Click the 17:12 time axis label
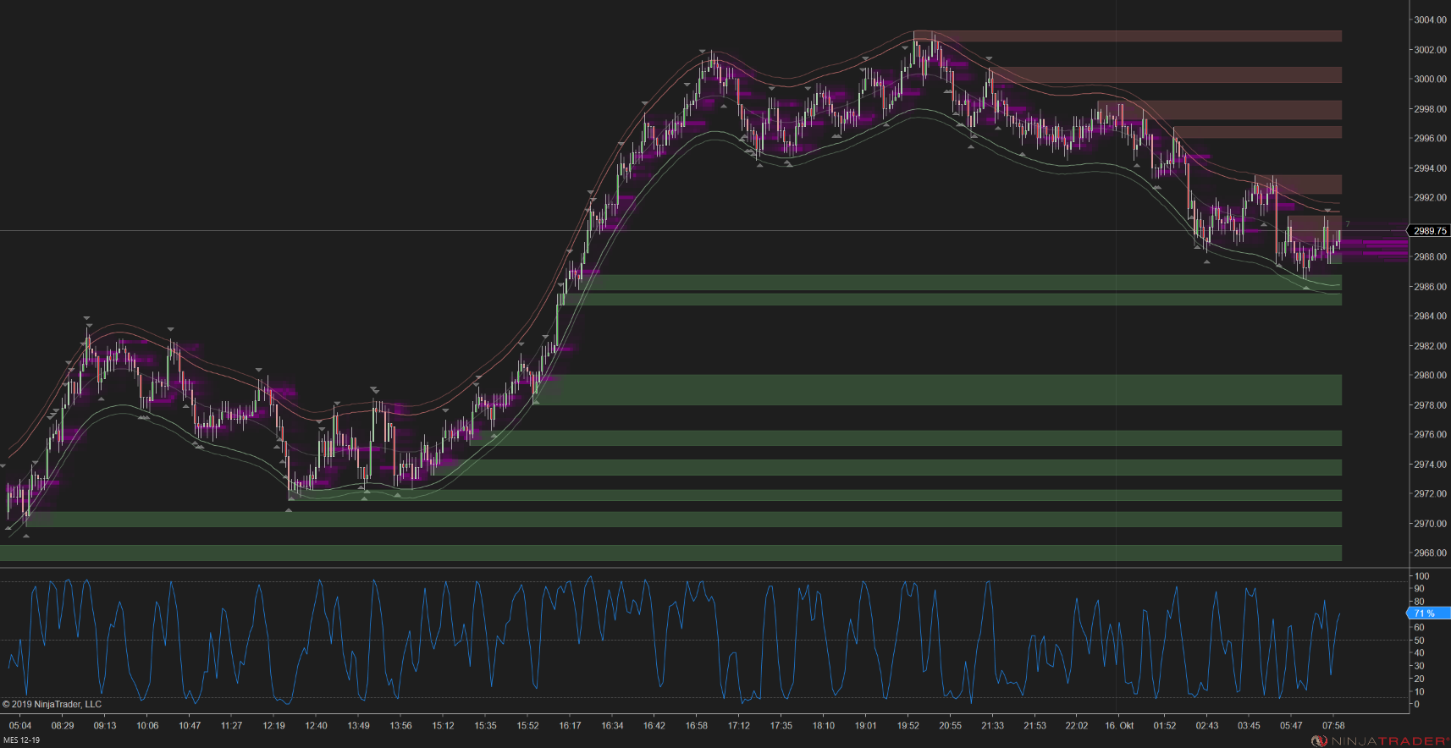The image size is (1451, 748). 739,725
